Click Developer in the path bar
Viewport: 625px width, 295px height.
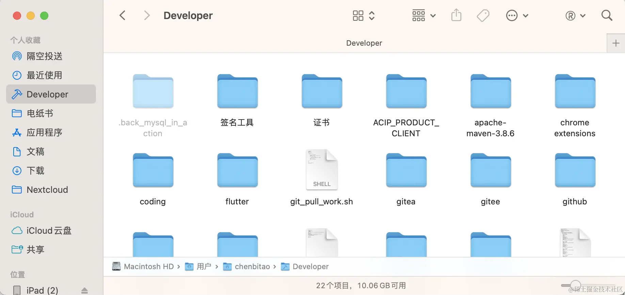[305, 266]
